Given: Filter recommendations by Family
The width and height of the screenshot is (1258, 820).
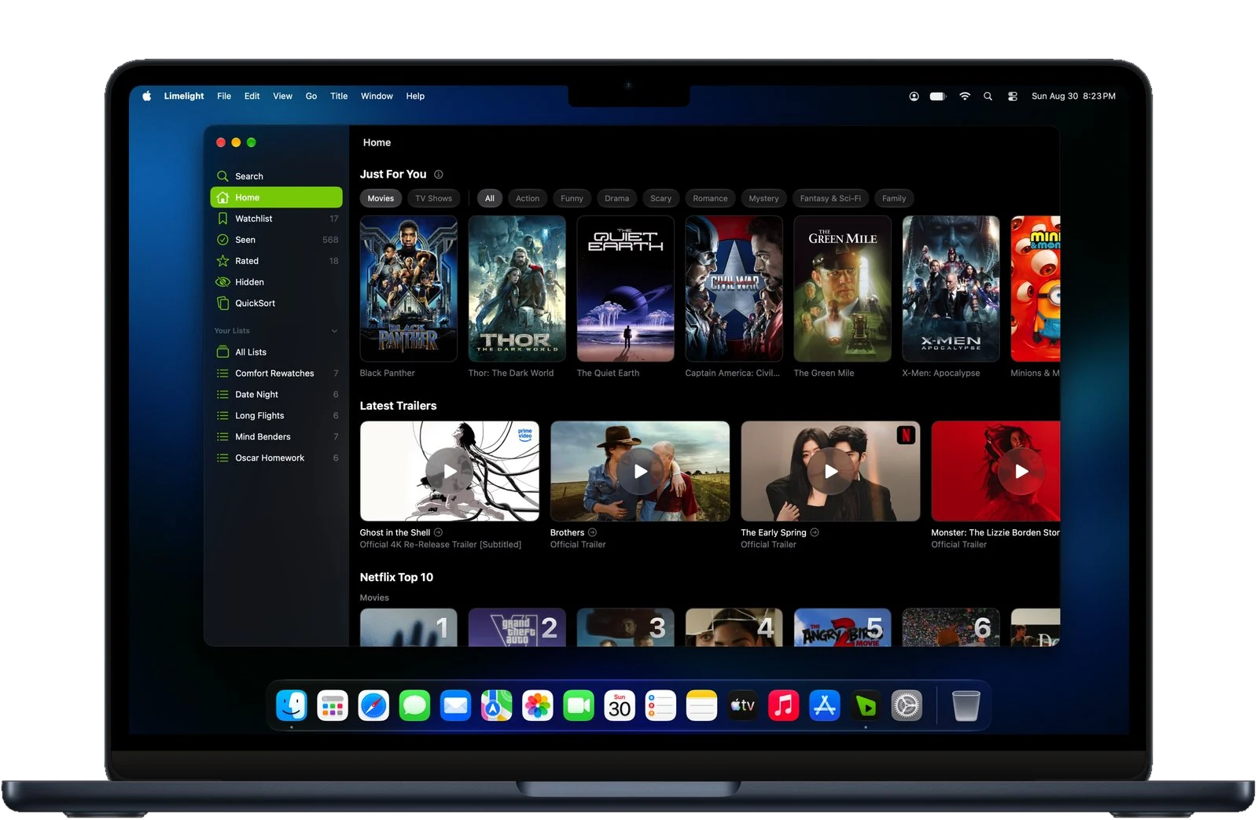Looking at the screenshot, I should pos(894,198).
